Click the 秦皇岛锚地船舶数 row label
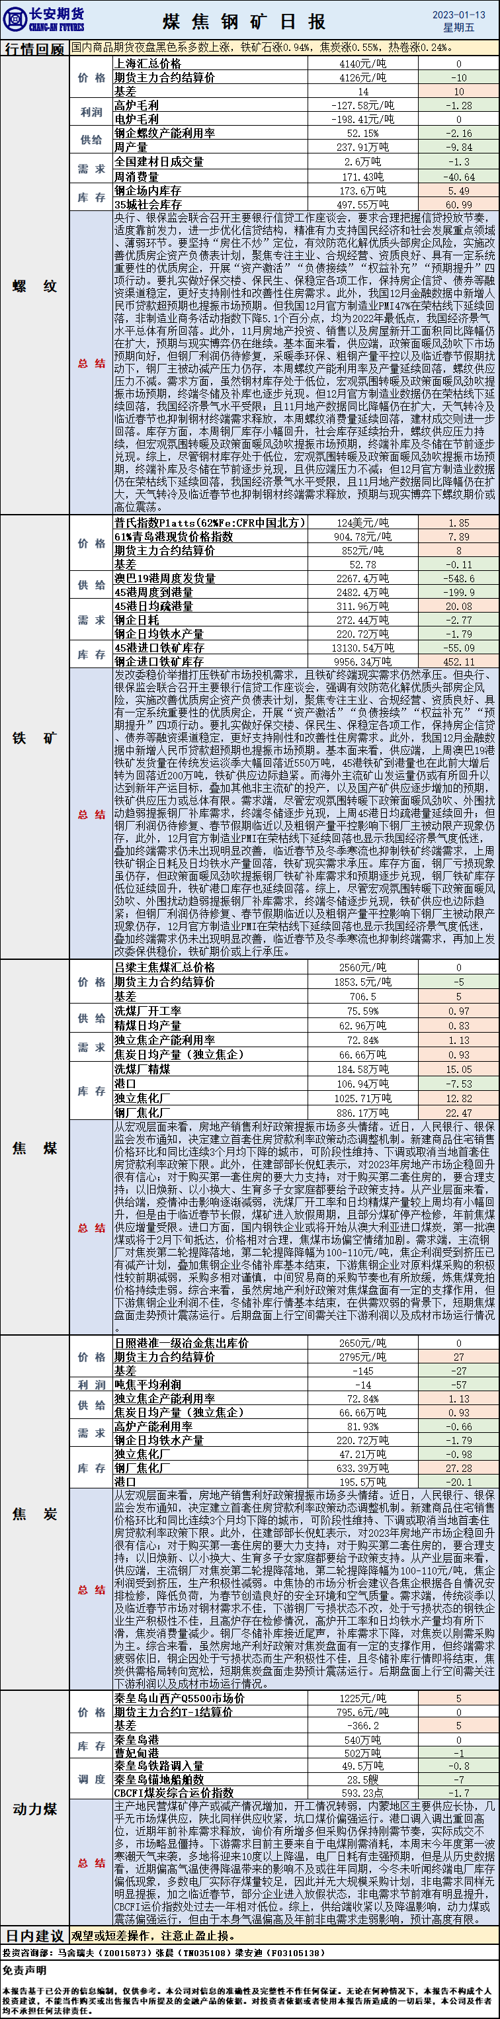 159,1780
